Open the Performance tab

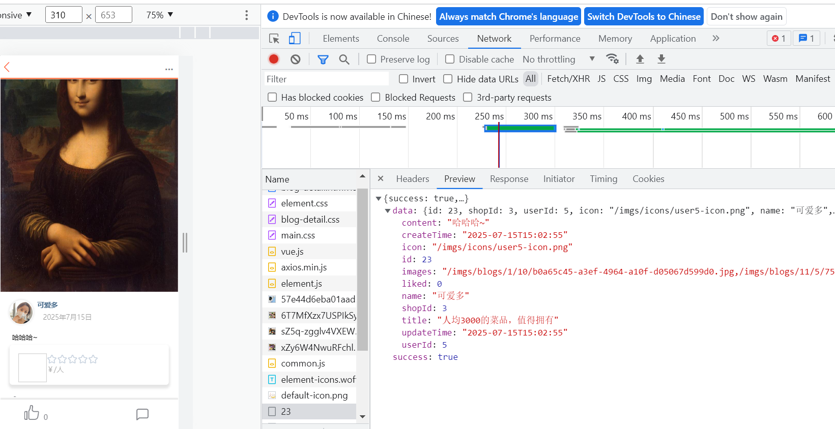coord(555,38)
